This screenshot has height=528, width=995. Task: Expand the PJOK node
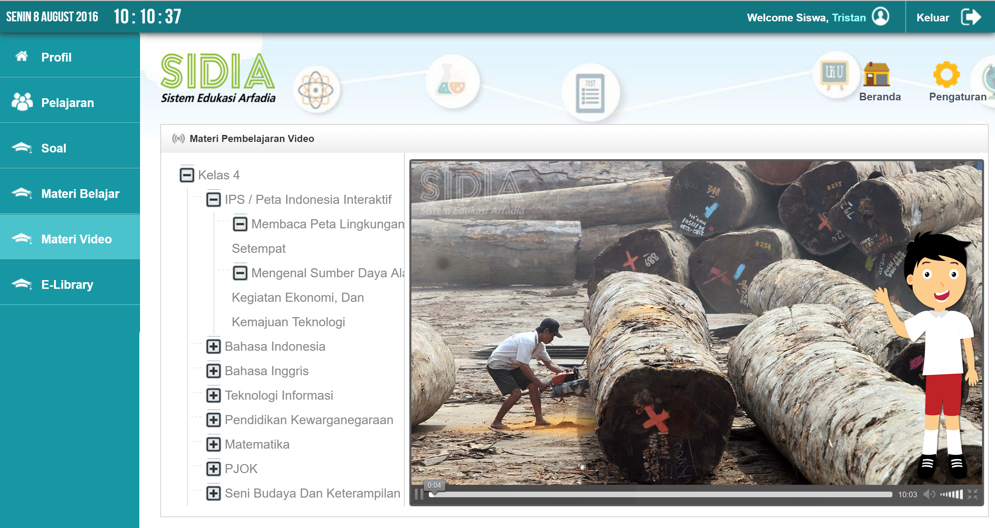click(214, 469)
